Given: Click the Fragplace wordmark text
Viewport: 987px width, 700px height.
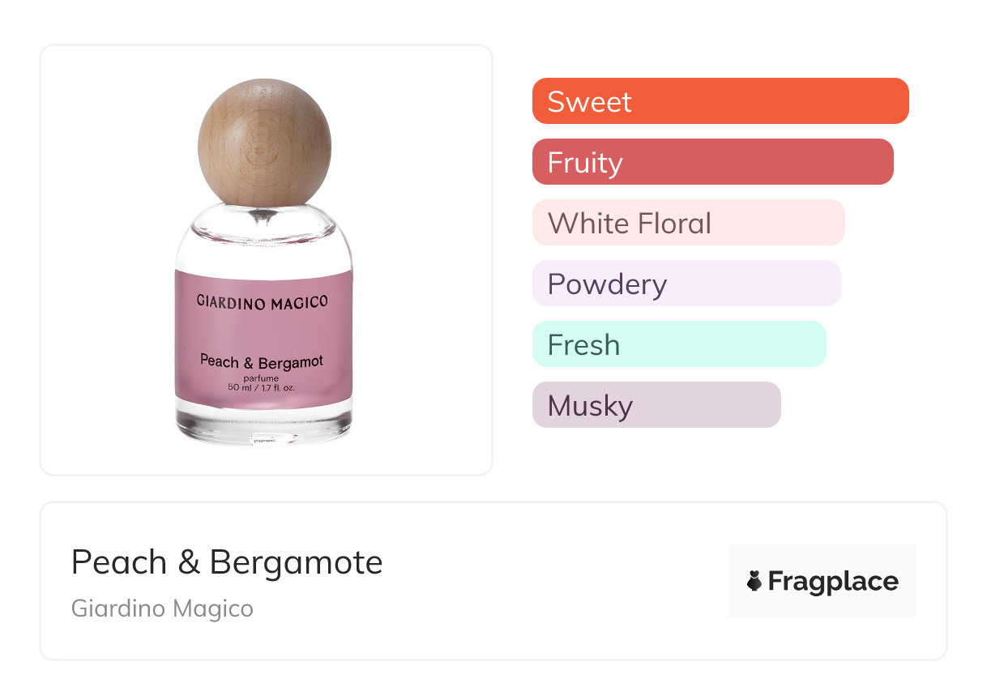Looking at the screenshot, I should [x=833, y=581].
